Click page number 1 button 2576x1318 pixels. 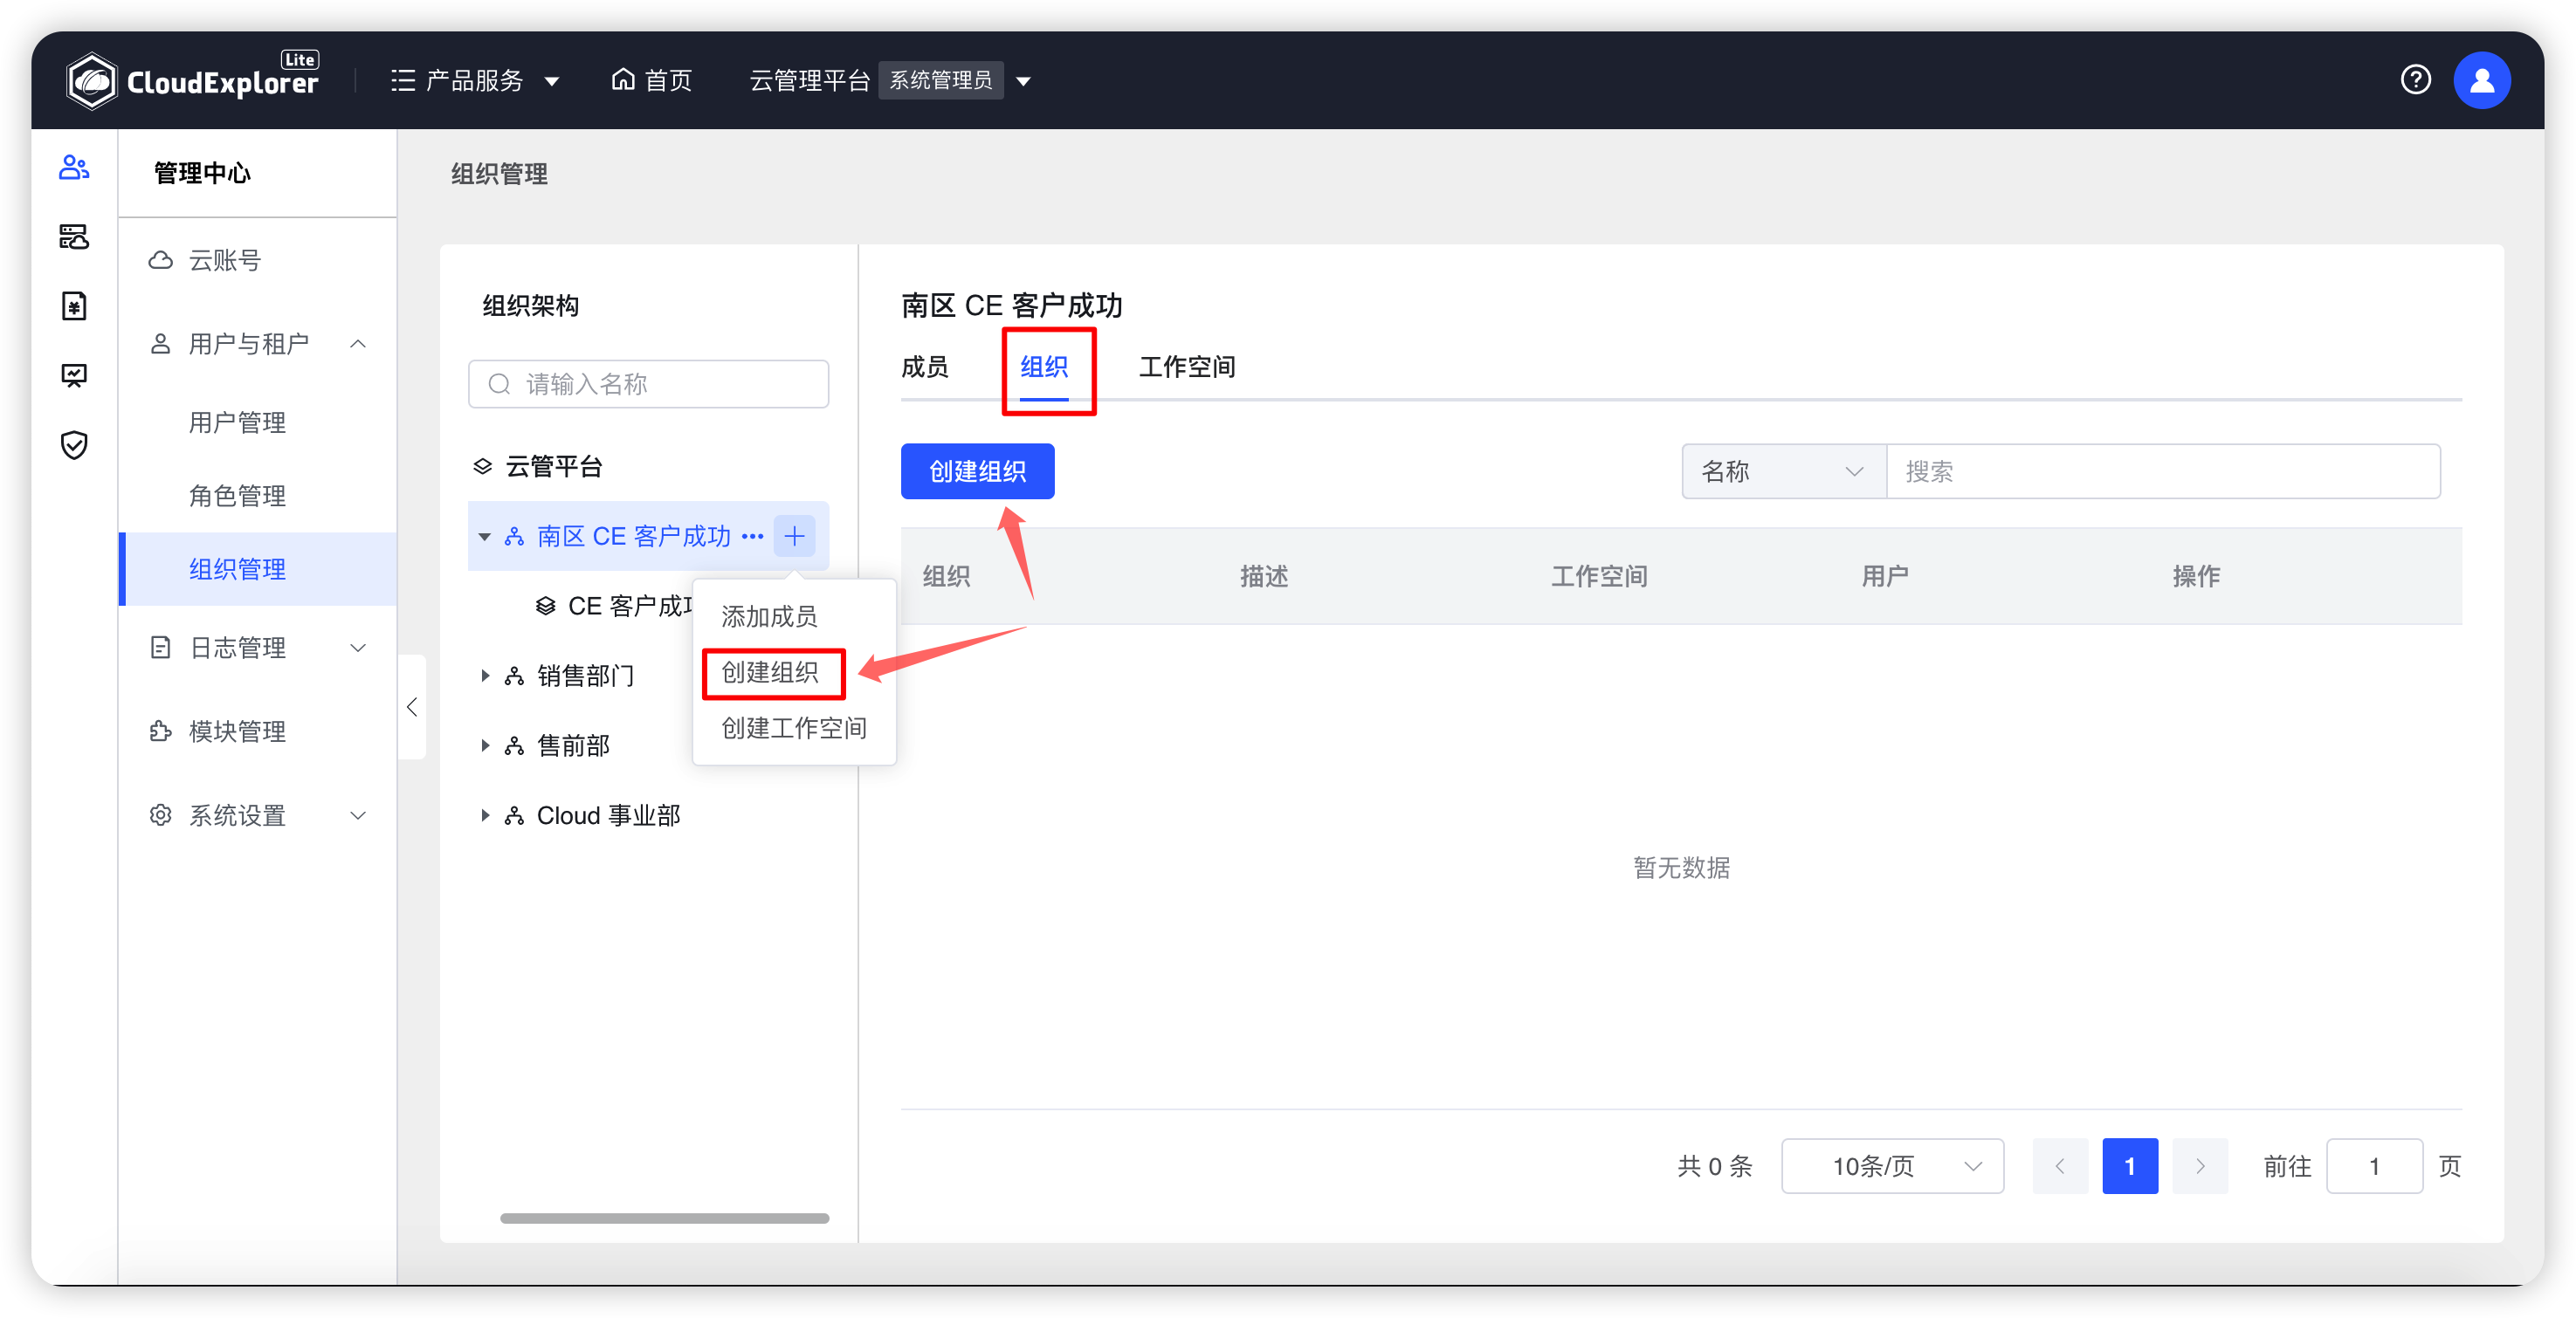point(2129,1166)
